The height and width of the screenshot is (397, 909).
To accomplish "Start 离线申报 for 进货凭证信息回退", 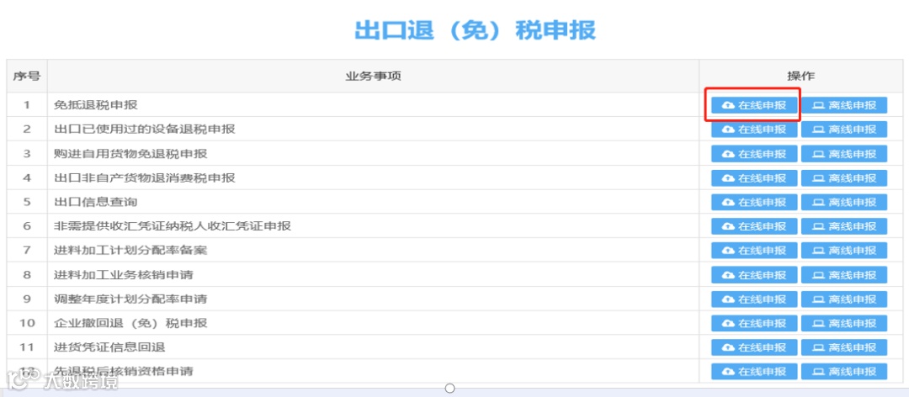I will click(844, 347).
